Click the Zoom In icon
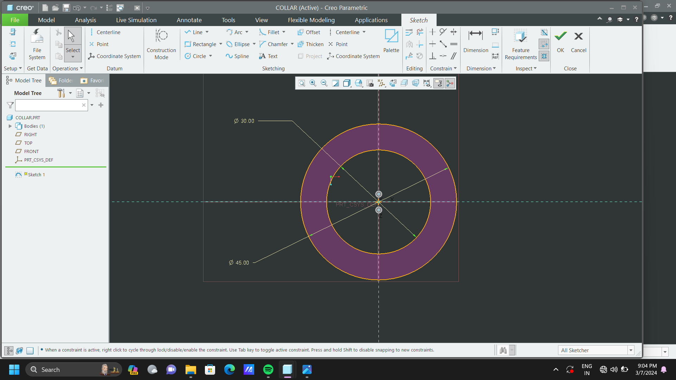 313,83
